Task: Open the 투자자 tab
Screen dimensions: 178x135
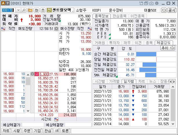Action: [114, 43]
